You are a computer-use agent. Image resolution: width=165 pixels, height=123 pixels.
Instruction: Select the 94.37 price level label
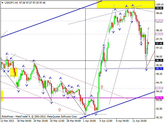click(159, 88)
